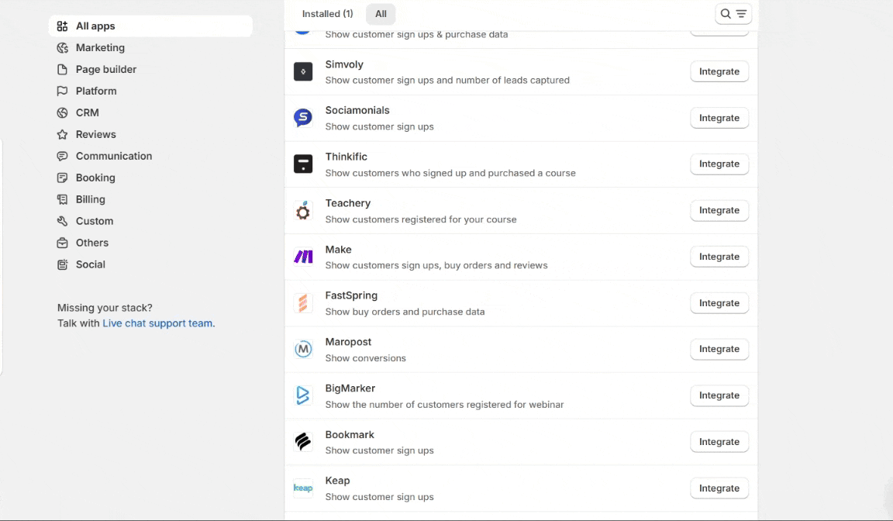Click 'Missing your stack?' text
This screenshot has width=893, height=521.
[x=105, y=308]
